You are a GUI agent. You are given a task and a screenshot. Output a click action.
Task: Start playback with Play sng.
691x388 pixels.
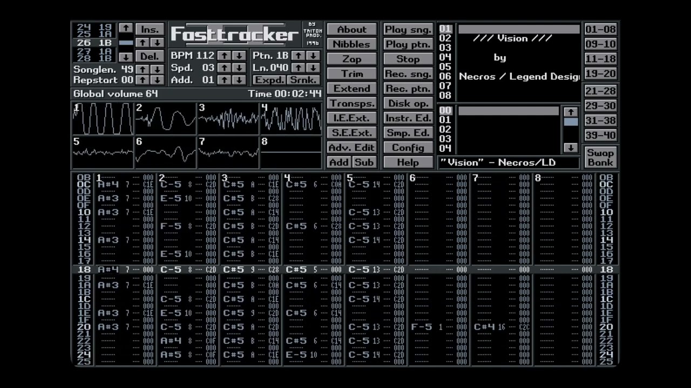coord(408,30)
